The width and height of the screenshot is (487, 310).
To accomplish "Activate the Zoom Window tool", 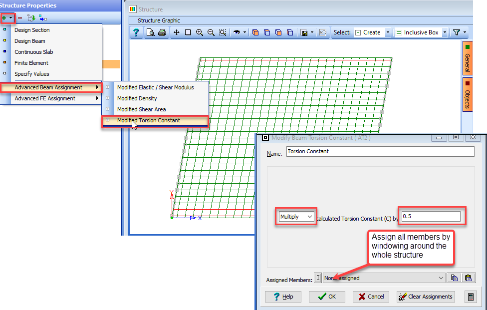I will pos(222,32).
